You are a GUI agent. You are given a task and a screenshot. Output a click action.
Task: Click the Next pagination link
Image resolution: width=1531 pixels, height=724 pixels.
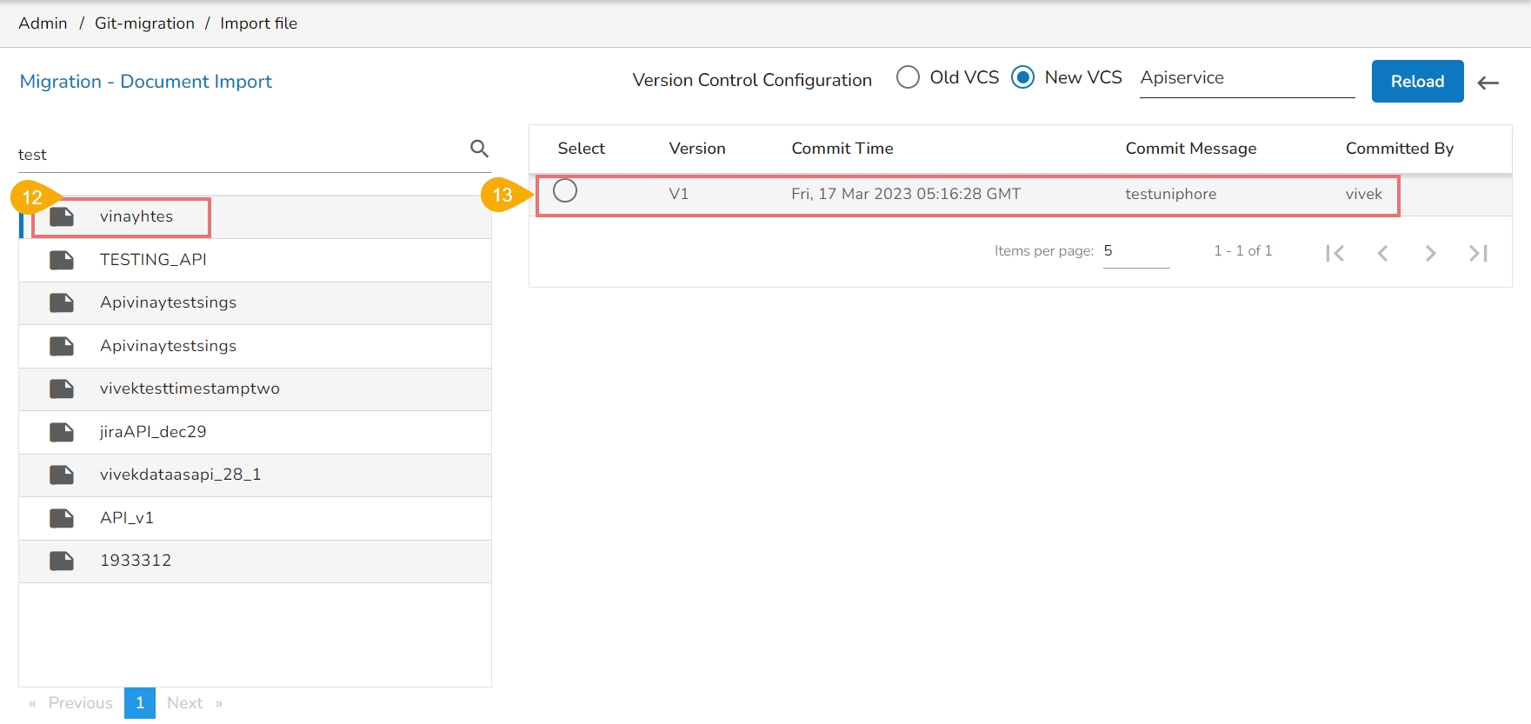coord(185,703)
